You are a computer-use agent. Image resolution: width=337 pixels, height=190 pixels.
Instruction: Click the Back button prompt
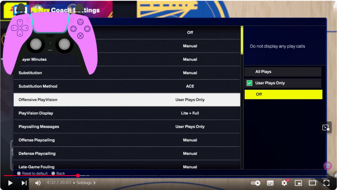coord(58,173)
